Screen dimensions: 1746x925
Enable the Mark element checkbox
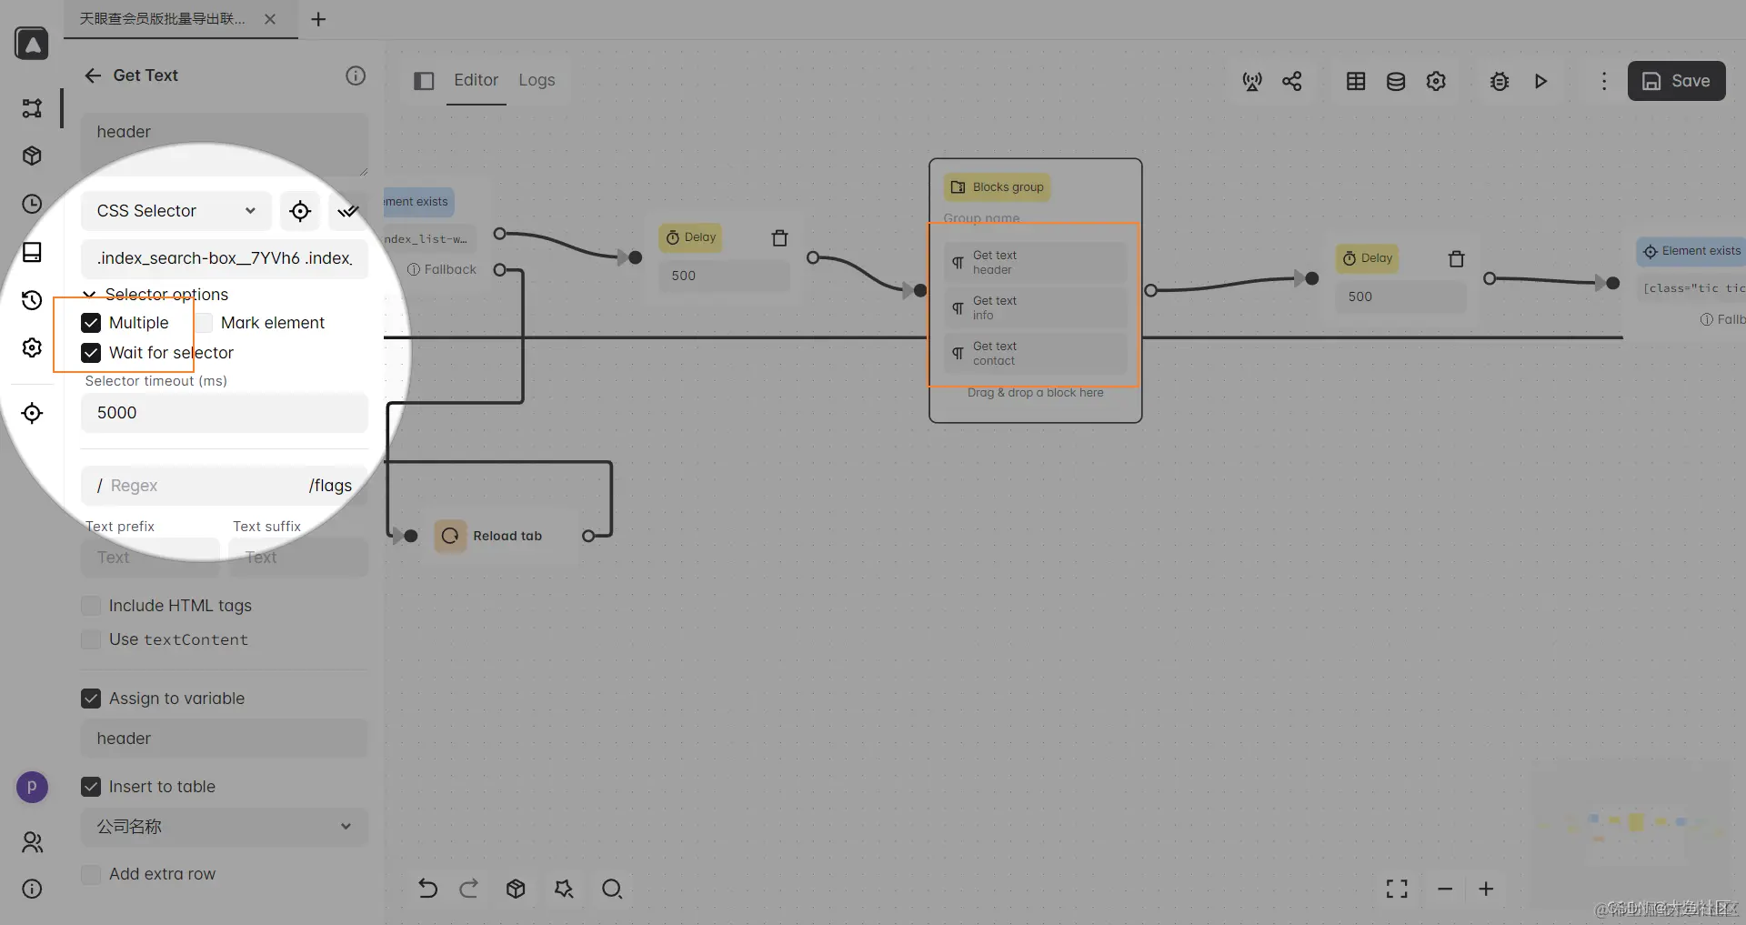point(204,323)
